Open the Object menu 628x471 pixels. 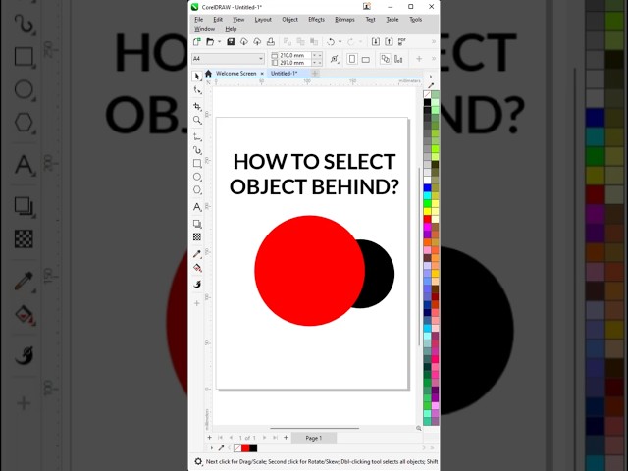click(289, 20)
